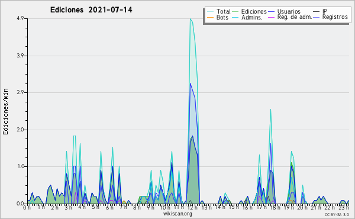Click the y-axis value '2.0'
The image size is (355, 219).
[x=20, y=130]
